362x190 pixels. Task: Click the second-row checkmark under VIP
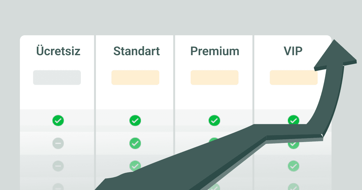(293, 145)
